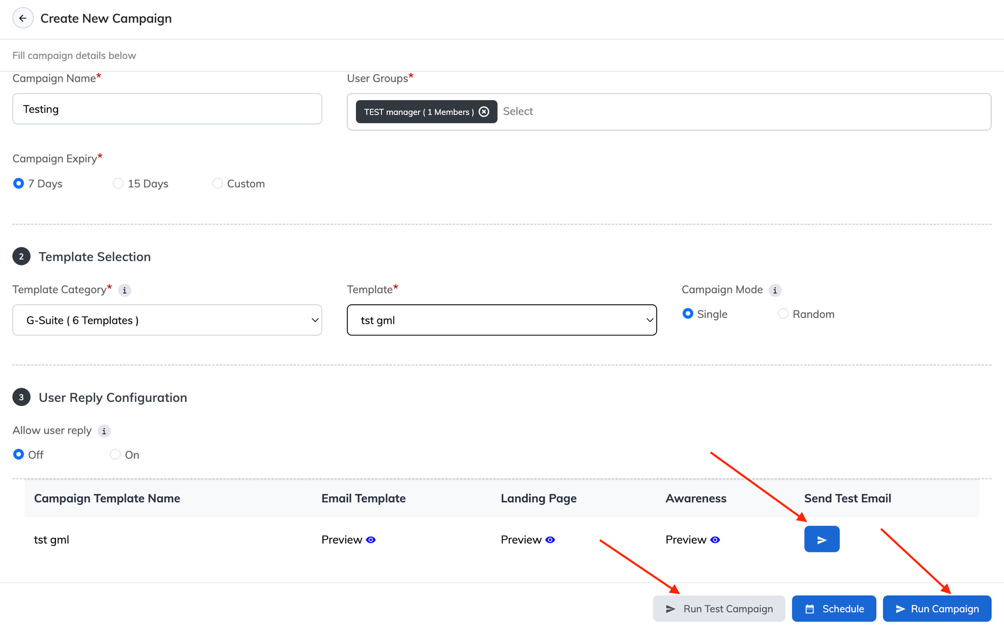Open the Template Category dropdown
The width and height of the screenshot is (1004, 635).
coord(167,320)
